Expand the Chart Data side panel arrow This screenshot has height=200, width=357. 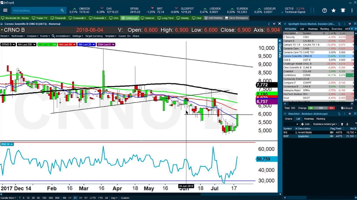[x=280, y=41]
